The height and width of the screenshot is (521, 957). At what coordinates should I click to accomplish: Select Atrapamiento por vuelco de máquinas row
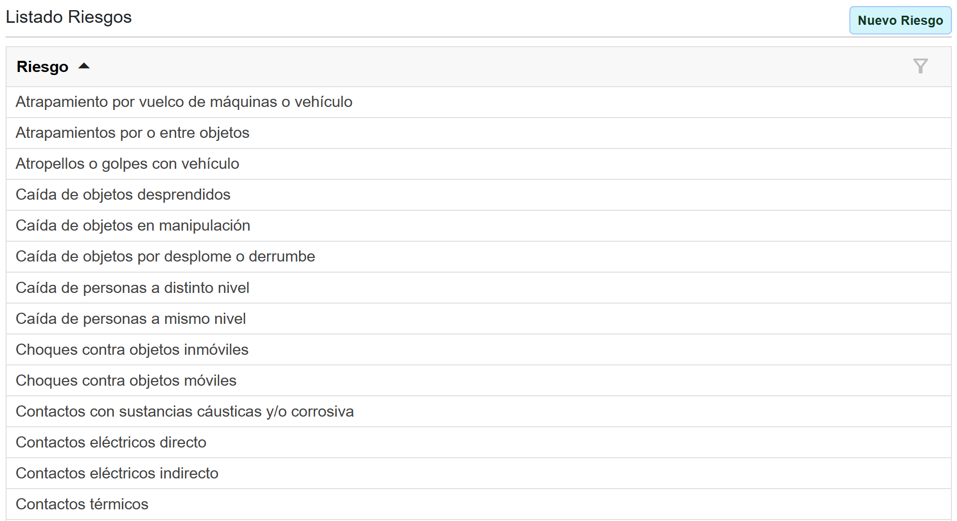click(x=184, y=102)
